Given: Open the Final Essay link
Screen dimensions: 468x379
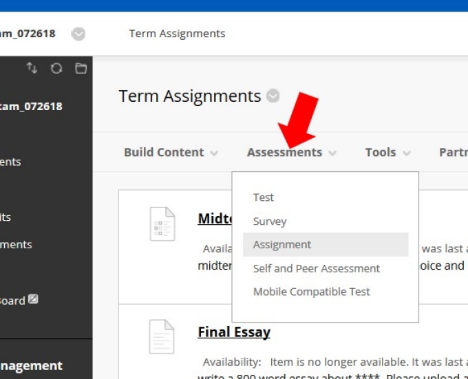Looking at the screenshot, I should (234, 332).
